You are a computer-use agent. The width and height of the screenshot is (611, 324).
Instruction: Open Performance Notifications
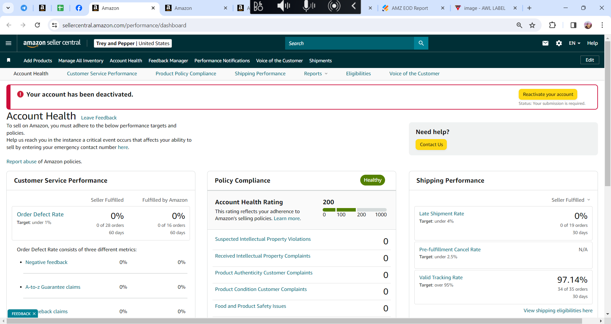[222, 61]
